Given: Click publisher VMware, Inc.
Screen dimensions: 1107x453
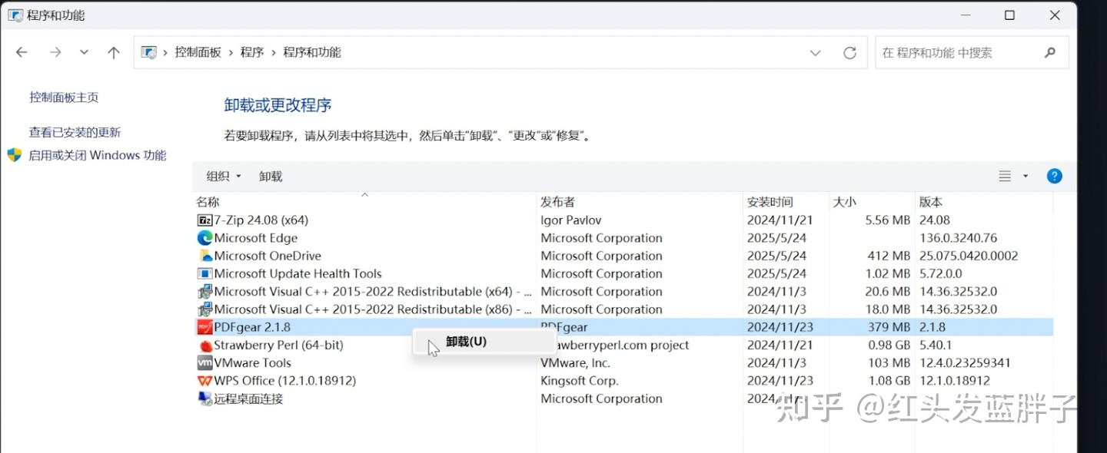Looking at the screenshot, I should (x=575, y=362).
